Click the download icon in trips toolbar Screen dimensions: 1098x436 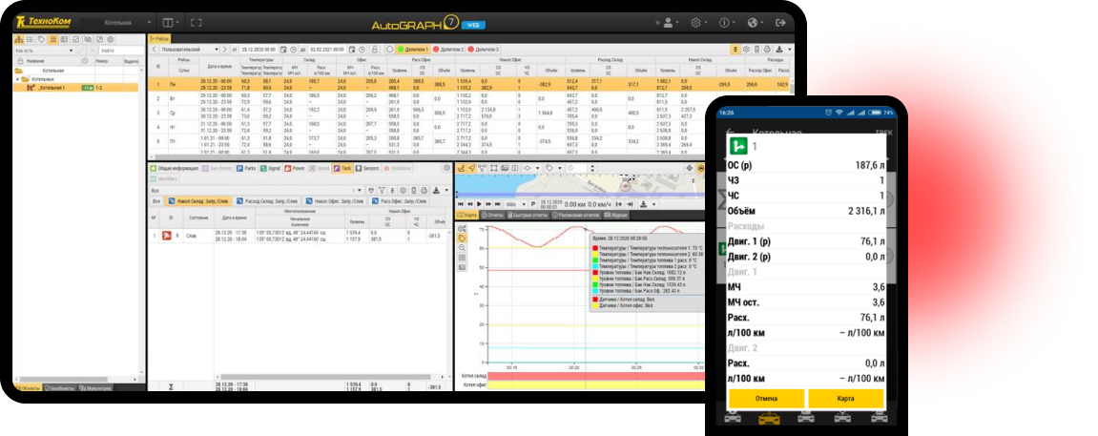[778, 49]
